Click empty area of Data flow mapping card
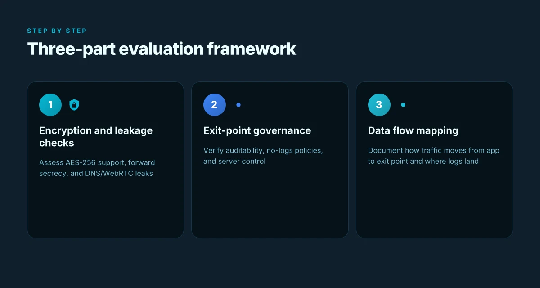The height and width of the screenshot is (288, 540). [x=434, y=202]
